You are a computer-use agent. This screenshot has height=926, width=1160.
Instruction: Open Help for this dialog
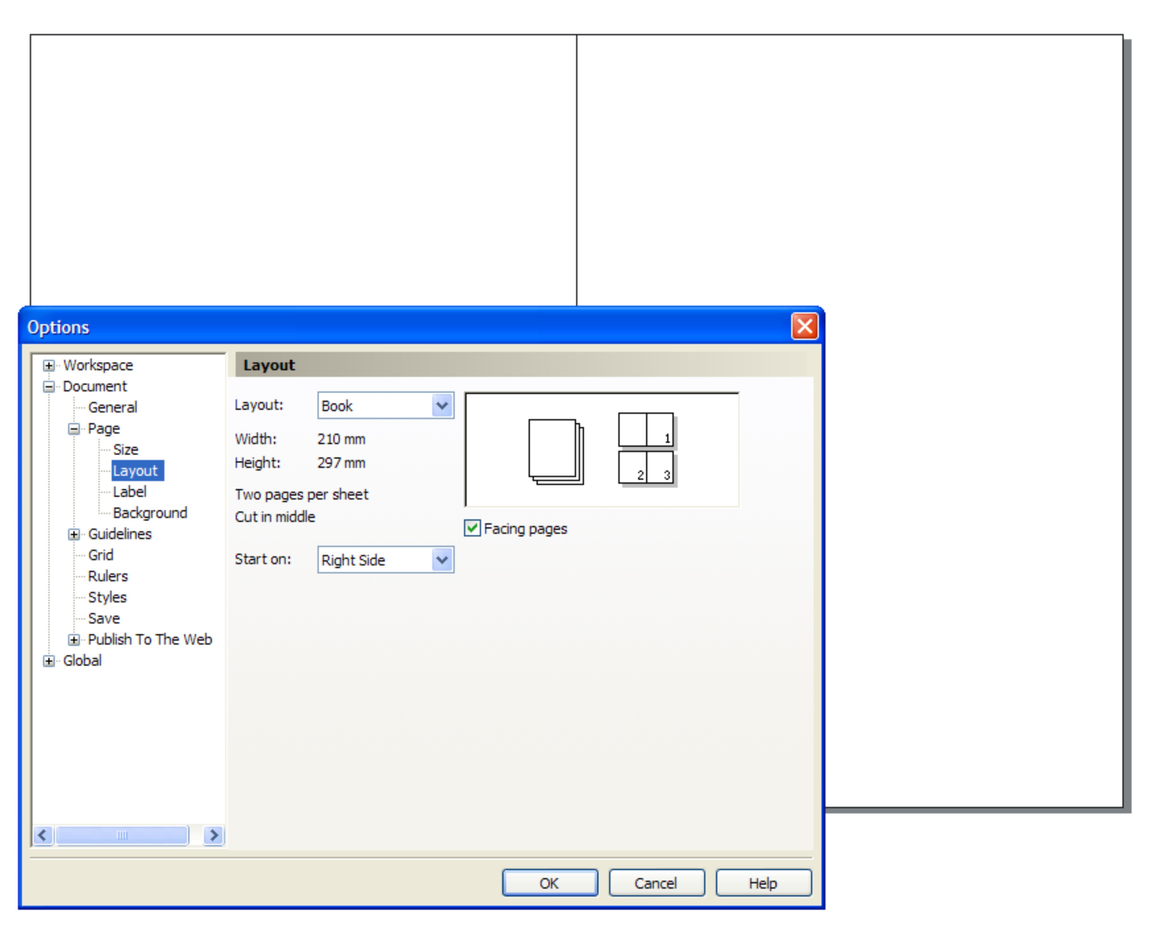click(x=763, y=884)
